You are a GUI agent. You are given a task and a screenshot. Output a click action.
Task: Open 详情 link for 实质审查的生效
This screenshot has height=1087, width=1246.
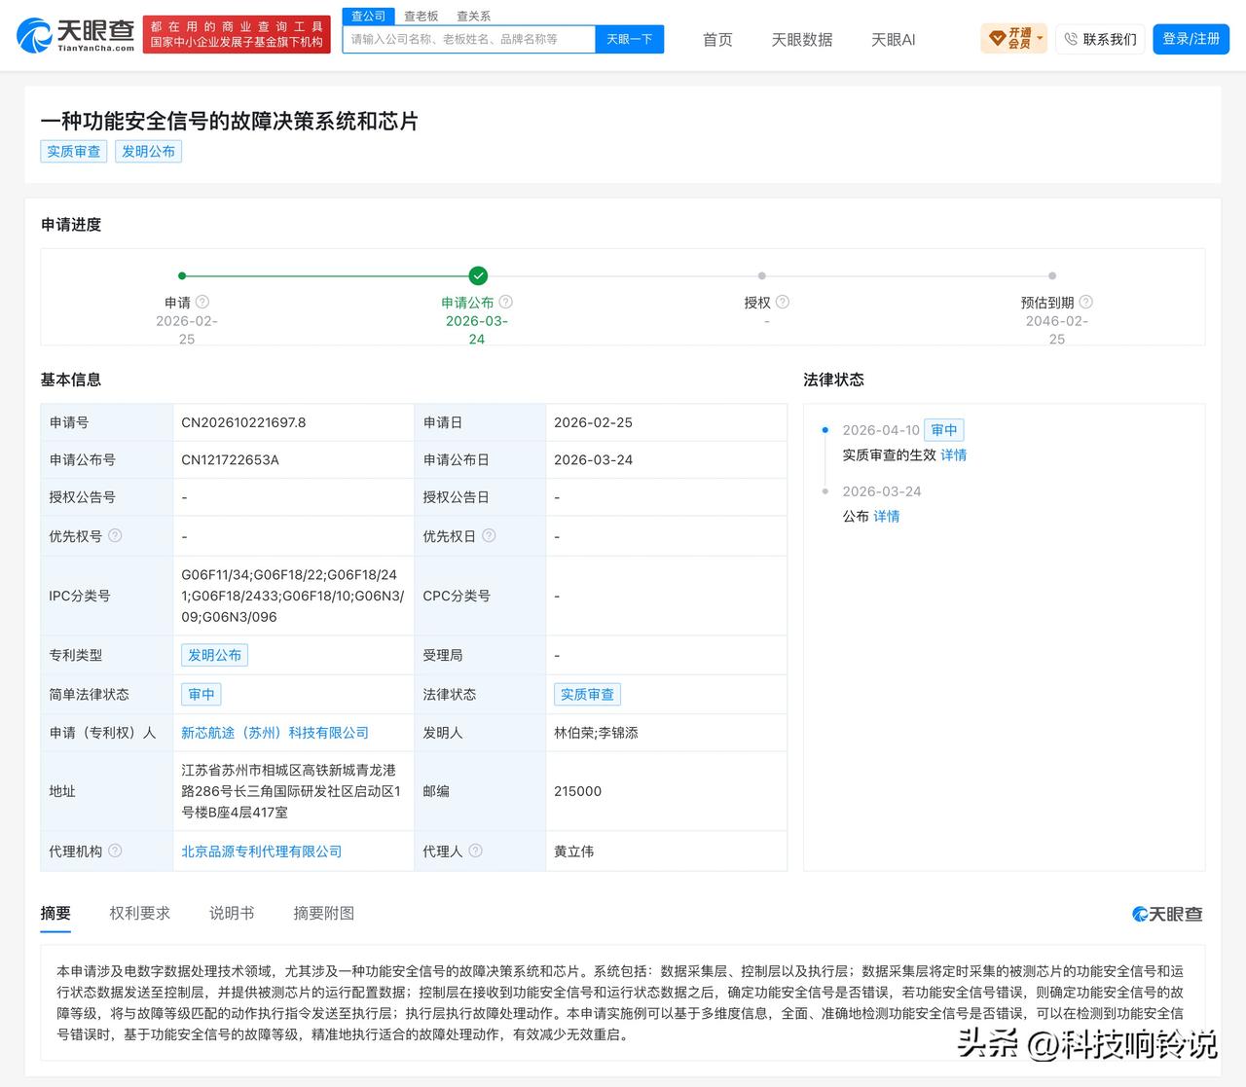[x=954, y=455]
